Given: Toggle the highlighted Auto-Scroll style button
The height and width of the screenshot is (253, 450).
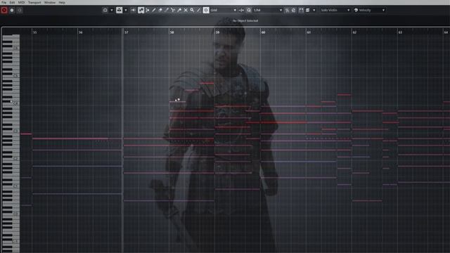Looking at the screenshot, I should (x=119, y=10).
